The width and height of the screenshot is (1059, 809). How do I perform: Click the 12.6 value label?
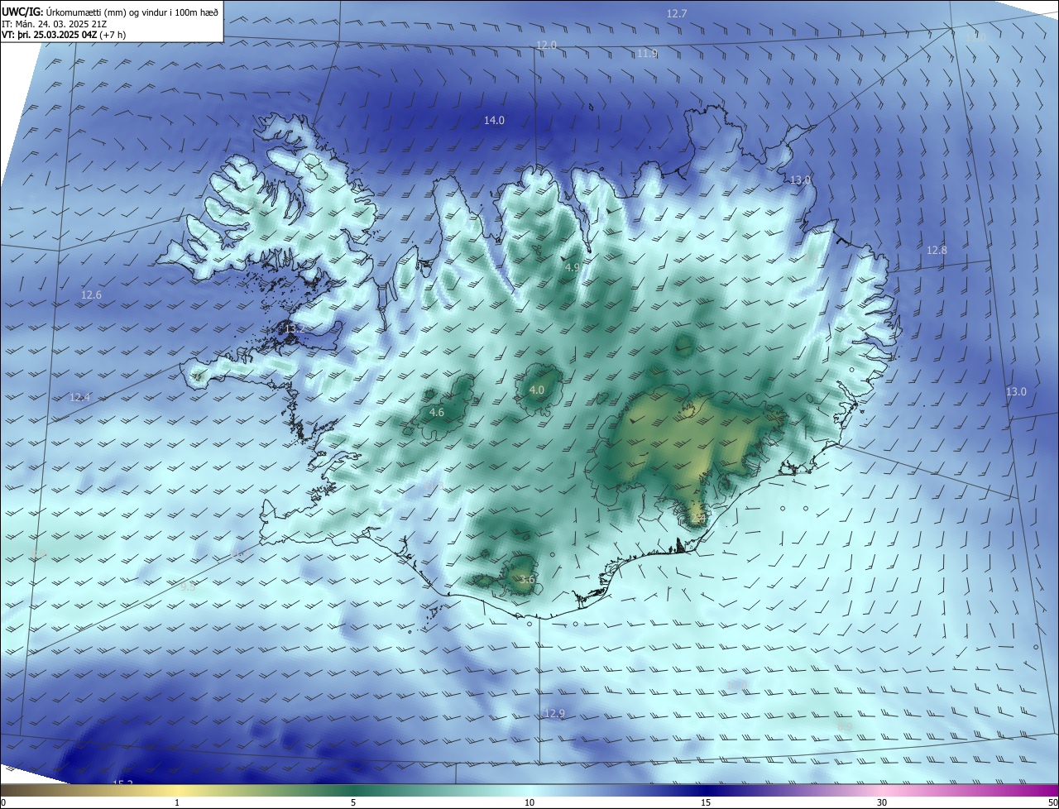point(91,295)
